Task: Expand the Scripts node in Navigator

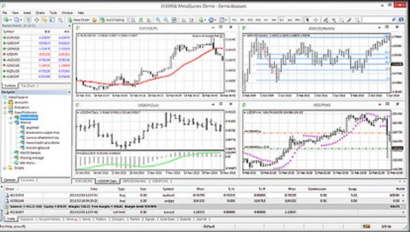Action: coord(4,168)
